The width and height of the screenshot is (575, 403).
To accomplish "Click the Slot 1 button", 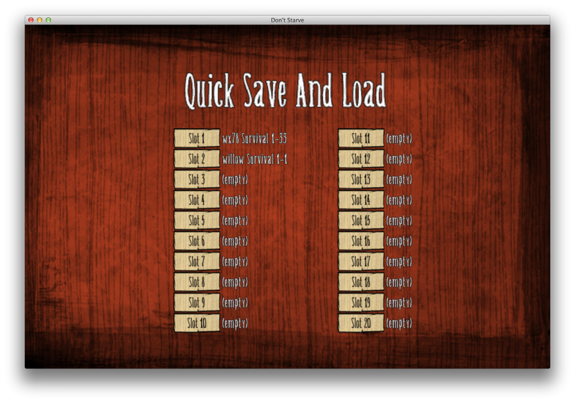I will (197, 138).
